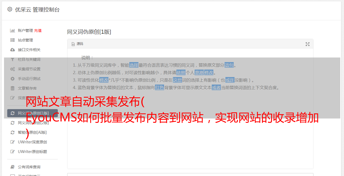Open the 充值 recharge link
This screenshot has height=176, width=344.
click(x=38, y=30)
